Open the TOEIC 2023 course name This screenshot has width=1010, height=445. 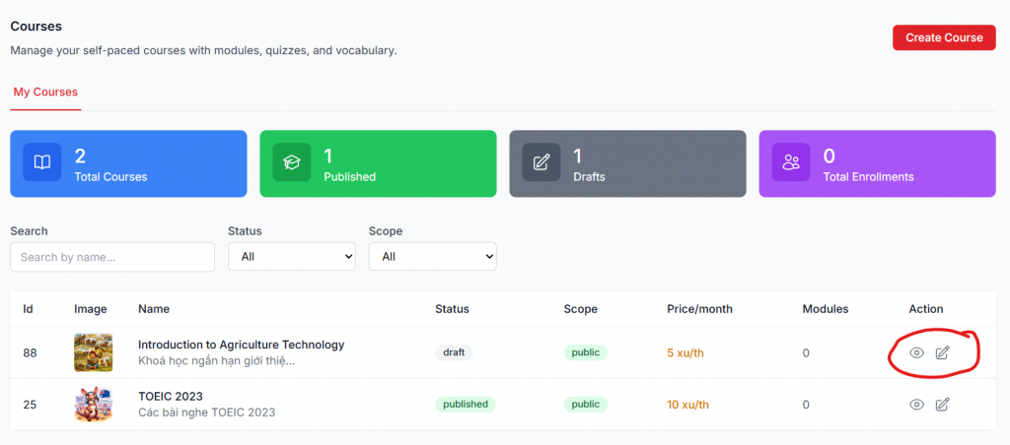click(x=171, y=396)
